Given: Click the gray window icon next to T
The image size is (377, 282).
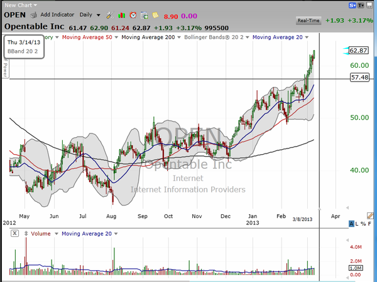Looking at the screenshot, I should [x=369, y=5].
